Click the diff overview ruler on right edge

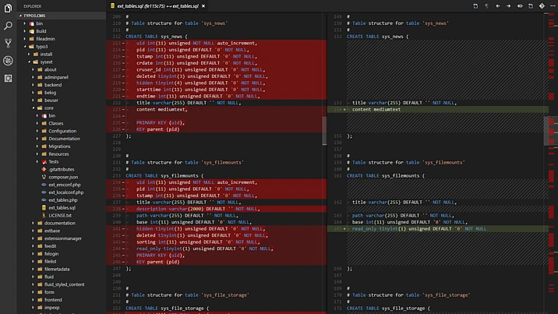tap(552, 125)
